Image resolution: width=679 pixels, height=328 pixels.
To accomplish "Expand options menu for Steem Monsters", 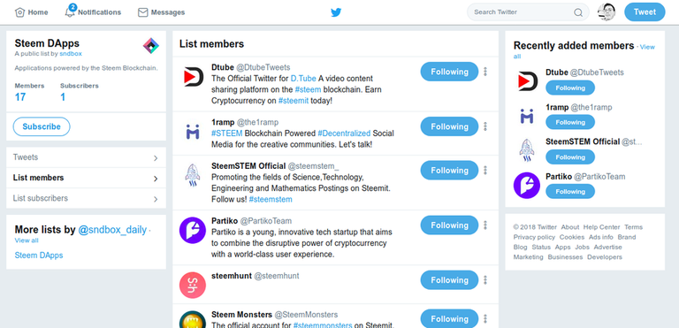I will [x=485, y=319].
